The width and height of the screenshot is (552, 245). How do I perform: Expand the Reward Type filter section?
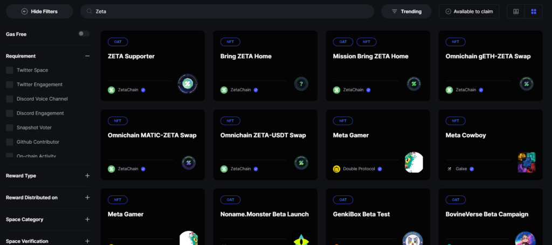[87, 176]
